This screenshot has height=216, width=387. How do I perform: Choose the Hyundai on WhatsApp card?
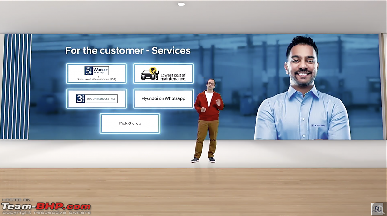pos(163,99)
